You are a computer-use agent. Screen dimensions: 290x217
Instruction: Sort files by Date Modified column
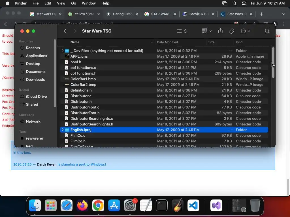pos(167,42)
